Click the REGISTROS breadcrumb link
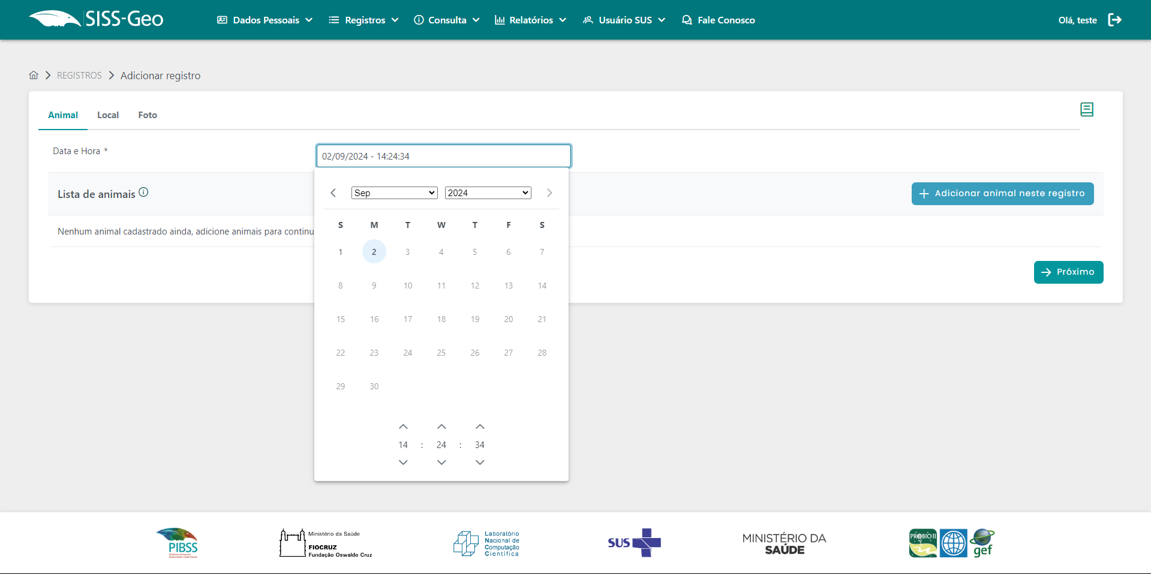Viewport: 1151px width, 574px height. (79, 76)
